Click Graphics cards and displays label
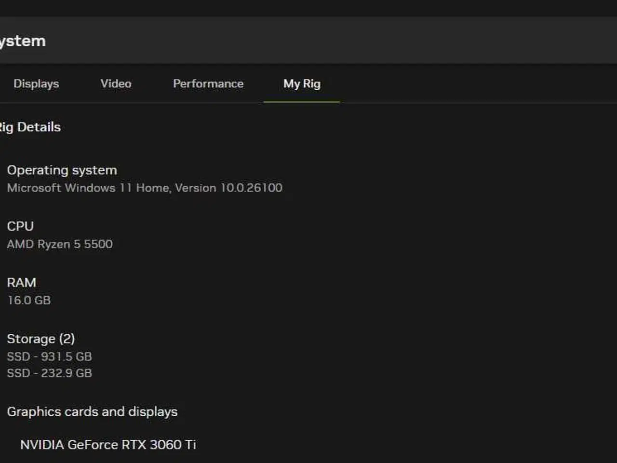 92,411
